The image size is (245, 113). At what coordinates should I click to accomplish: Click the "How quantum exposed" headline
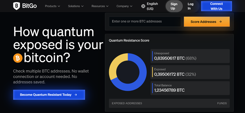(x=58, y=45)
